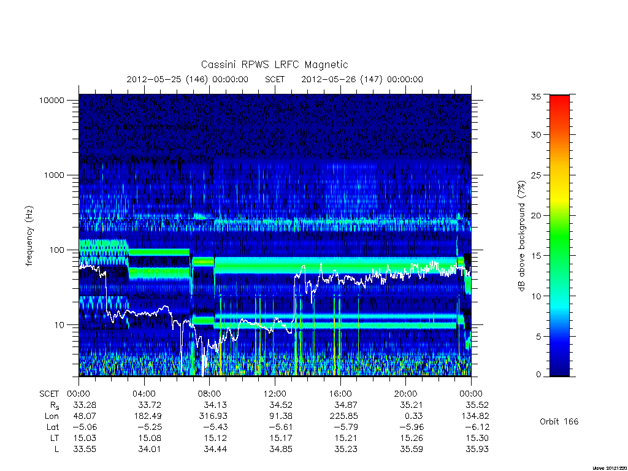Click the 100 frequency axis tick label

(x=57, y=250)
